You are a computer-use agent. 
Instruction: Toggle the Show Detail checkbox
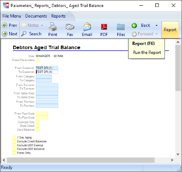tap(38, 126)
